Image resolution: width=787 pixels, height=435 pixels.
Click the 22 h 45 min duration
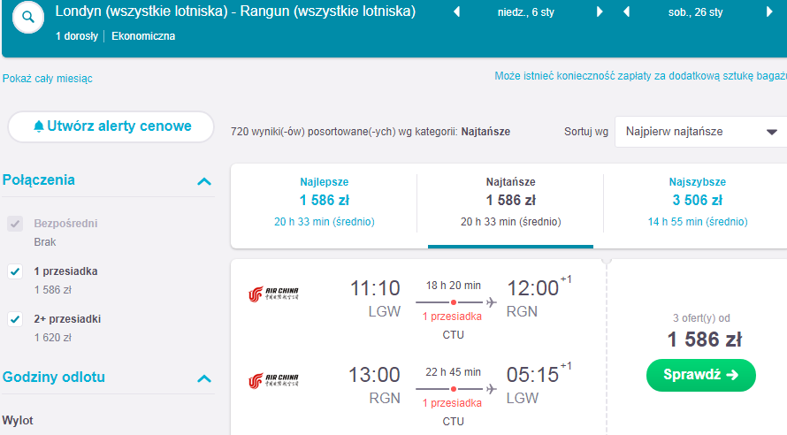tap(454, 372)
